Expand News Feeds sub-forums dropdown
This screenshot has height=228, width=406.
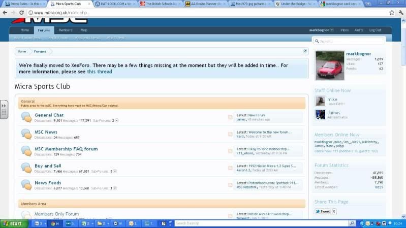coord(115,188)
